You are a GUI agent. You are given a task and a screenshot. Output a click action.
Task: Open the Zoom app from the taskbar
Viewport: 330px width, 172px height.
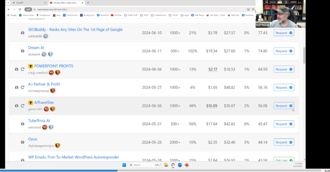click(x=180, y=165)
